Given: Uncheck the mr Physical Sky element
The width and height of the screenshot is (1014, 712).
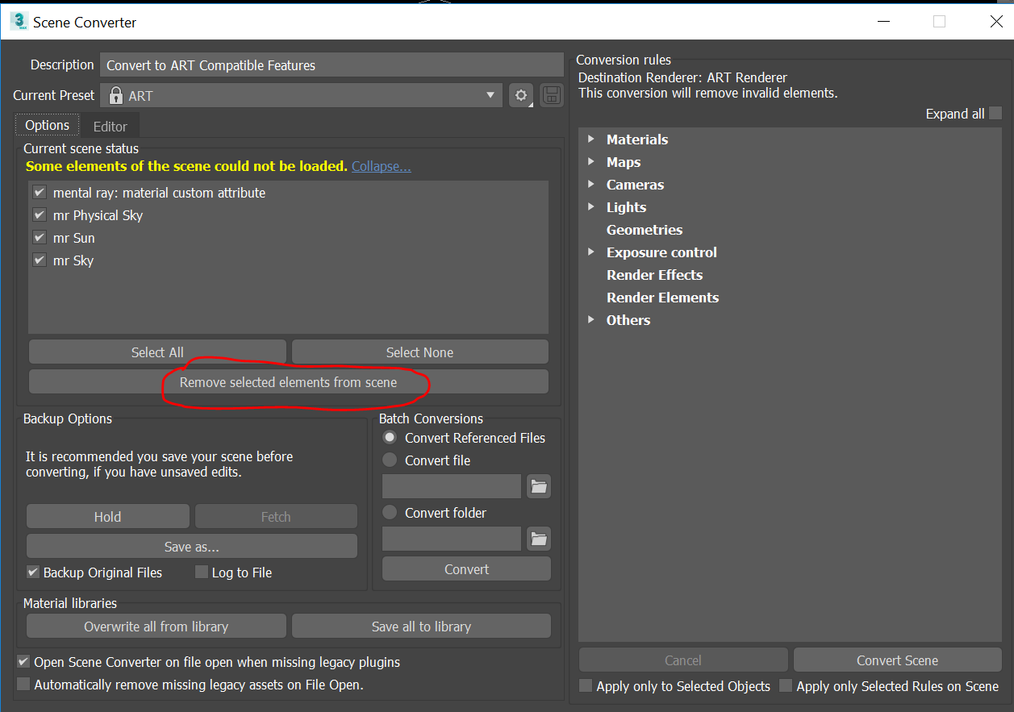Looking at the screenshot, I should click(x=39, y=214).
